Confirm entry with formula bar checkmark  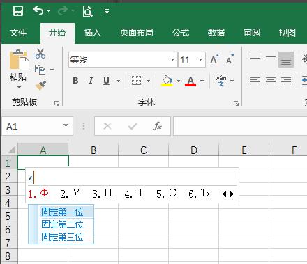click(133, 126)
